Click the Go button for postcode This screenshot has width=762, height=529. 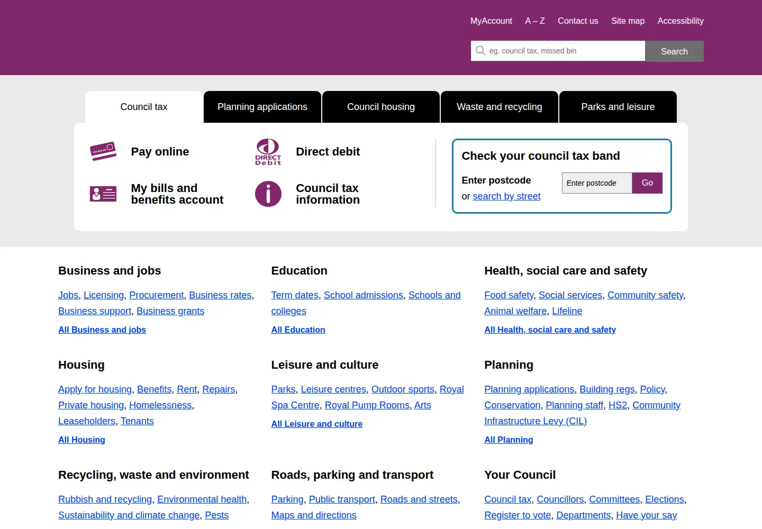coord(647,183)
